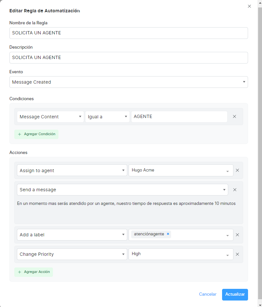Image resolution: width=262 pixels, height=307 pixels.
Task: Click Agregar Acción button
Action: pos(33,272)
